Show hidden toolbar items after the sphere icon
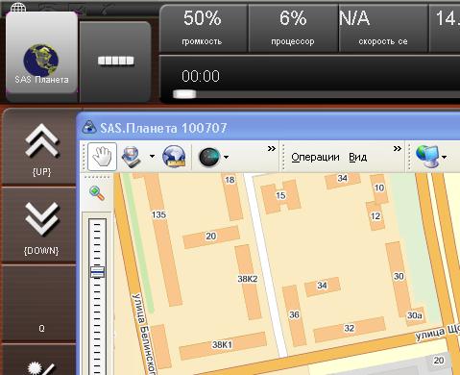Image resolution: width=460 pixels, height=375 pixels. [272, 148]
